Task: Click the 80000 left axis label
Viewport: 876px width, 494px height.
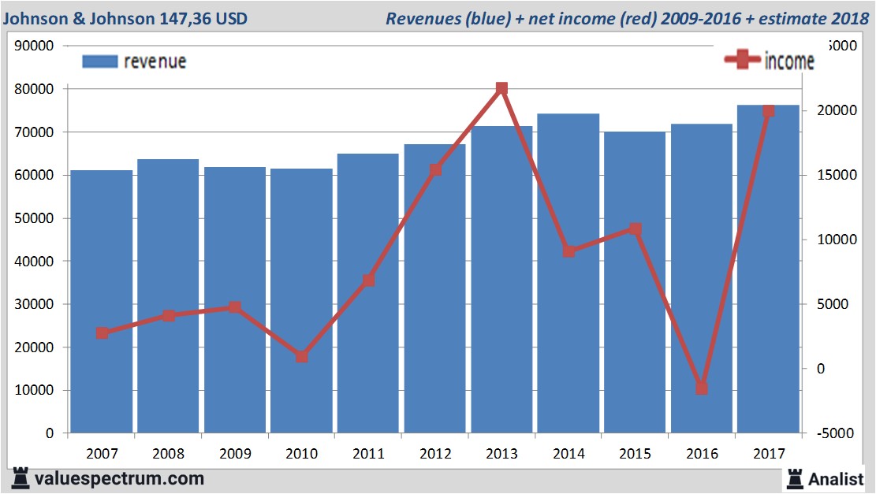Action: (x=35, y=89)
